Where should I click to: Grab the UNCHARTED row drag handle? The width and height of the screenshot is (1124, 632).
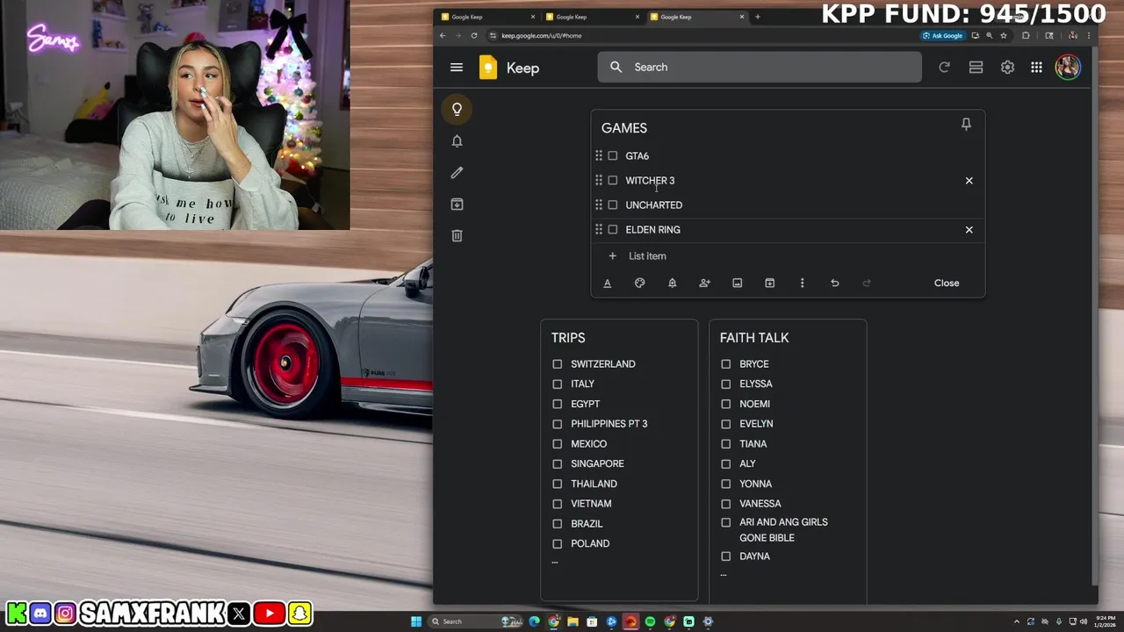pos(599,205)
